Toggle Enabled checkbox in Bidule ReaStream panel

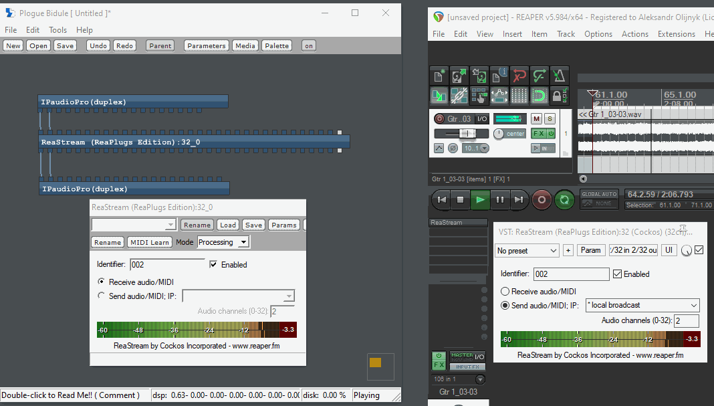coord(213,264)
